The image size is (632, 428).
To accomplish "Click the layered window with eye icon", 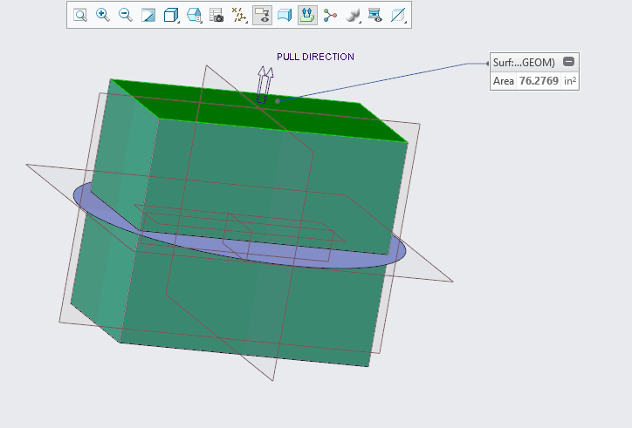I will [375, 16].
